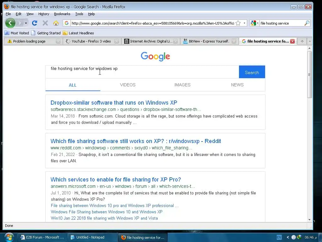322x242 pixels.
Task: Select the NEWS results tab
Action: [237, 85]
